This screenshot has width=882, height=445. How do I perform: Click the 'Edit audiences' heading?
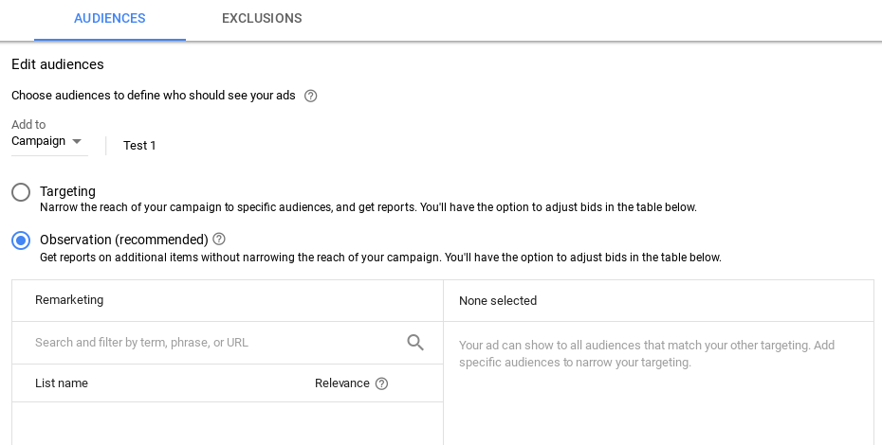(x=58, y=64)
